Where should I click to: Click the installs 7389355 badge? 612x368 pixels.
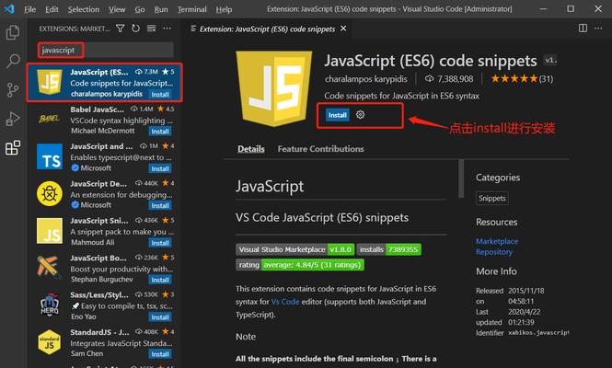[388, 249]
